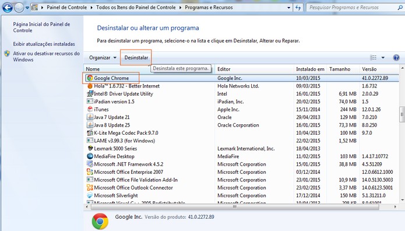Screen dimensions: 405x231
Task: Select iTunes program name text
Action: click(x=101, y=110)
